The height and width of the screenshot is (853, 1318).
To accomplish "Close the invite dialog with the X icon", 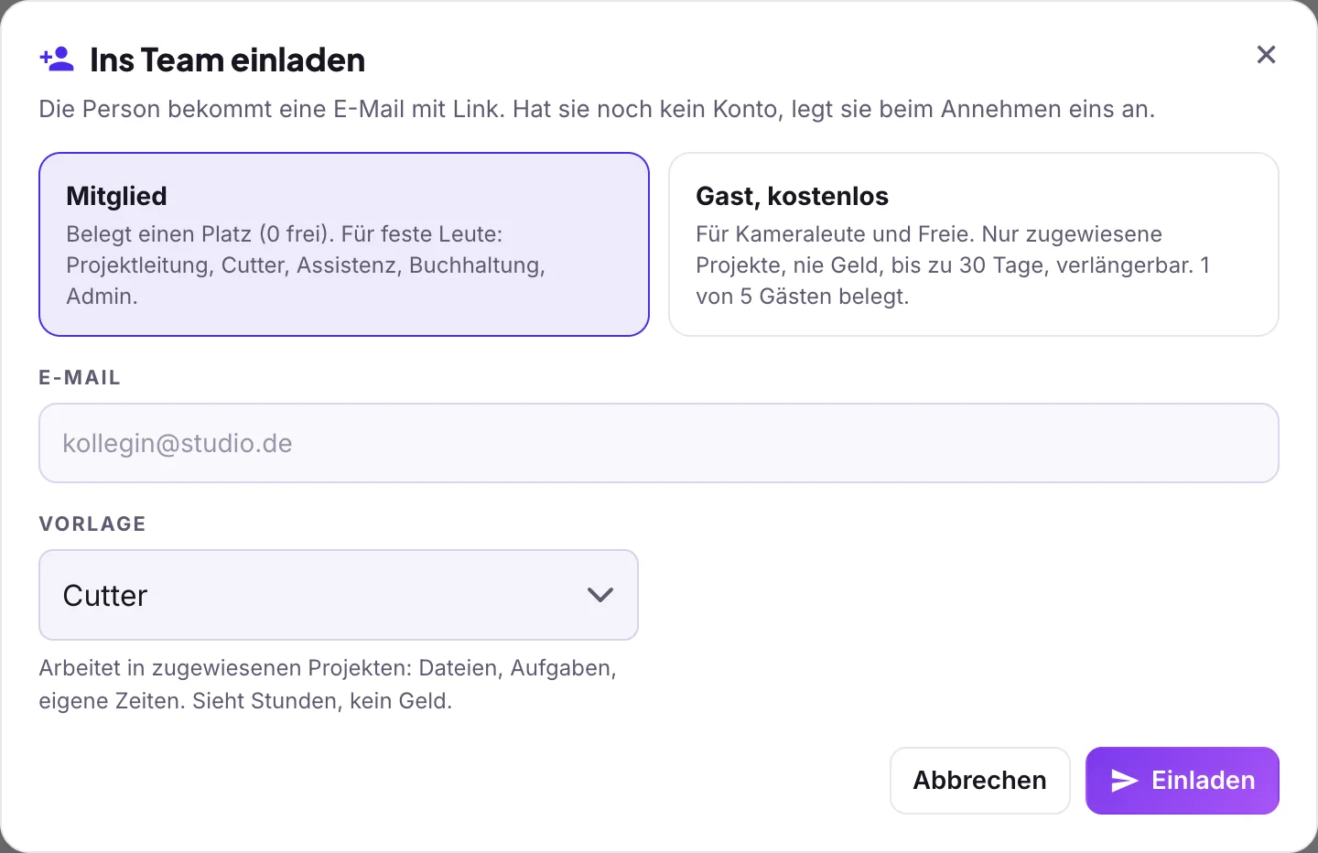I will [1266, 55].
